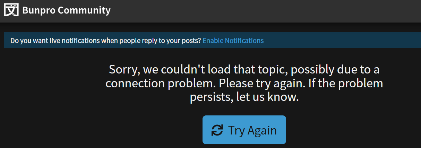The width and height of the screenshot is (421, 148).
Task: Click empty area of the dark header bar
Action: pyautogui.click(x=264, y=11)
